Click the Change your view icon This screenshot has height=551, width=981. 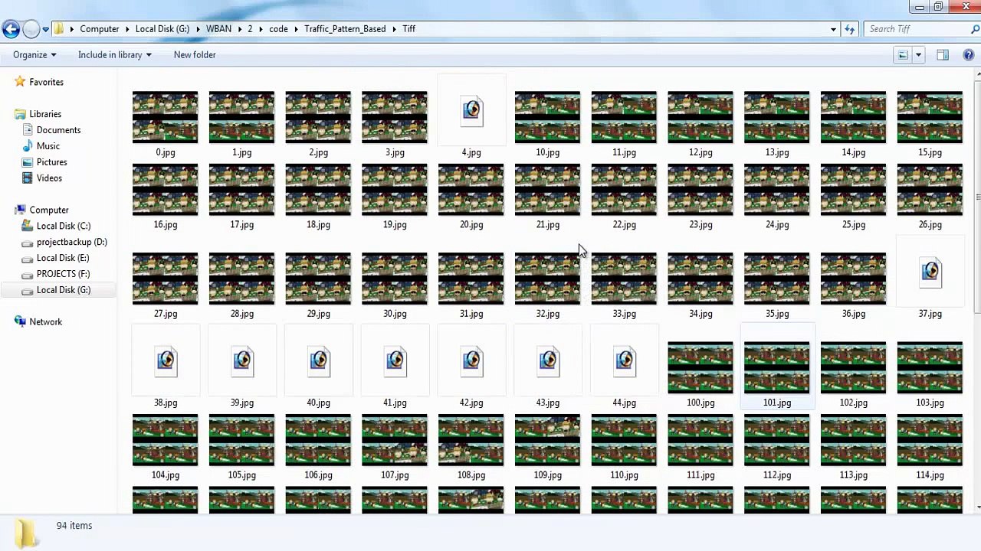903,55
